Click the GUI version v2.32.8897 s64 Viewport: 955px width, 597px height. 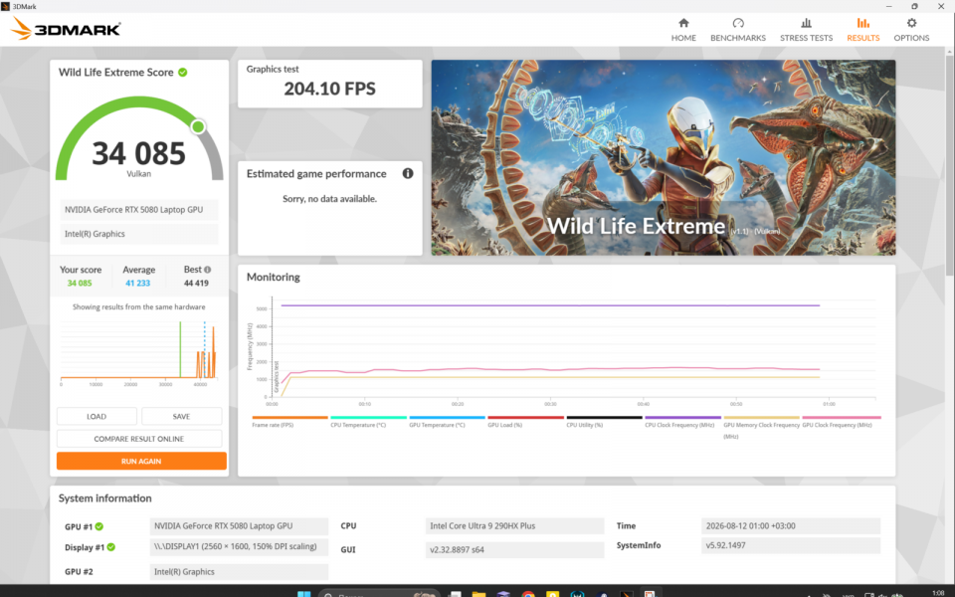514,549
